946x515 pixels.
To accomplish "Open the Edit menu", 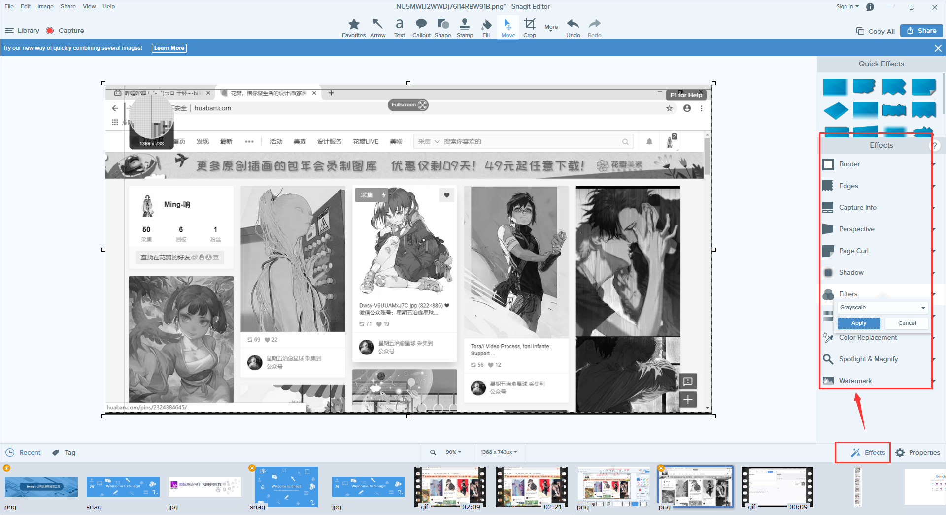I will [26, 6].
